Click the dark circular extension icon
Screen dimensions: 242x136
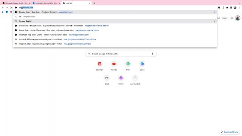pyautogui.click(x=219, y=8)
